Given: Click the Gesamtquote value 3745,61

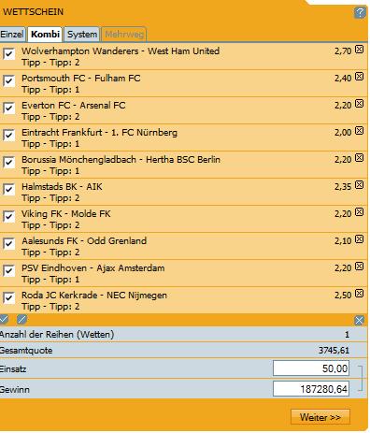Looking at the screenshot, I should click(x=334, y=351).
